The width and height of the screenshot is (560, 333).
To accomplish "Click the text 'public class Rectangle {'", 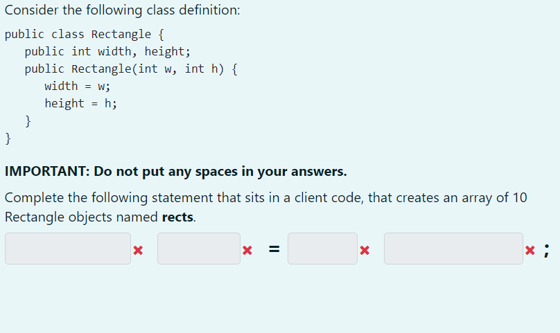I will 85,34.
